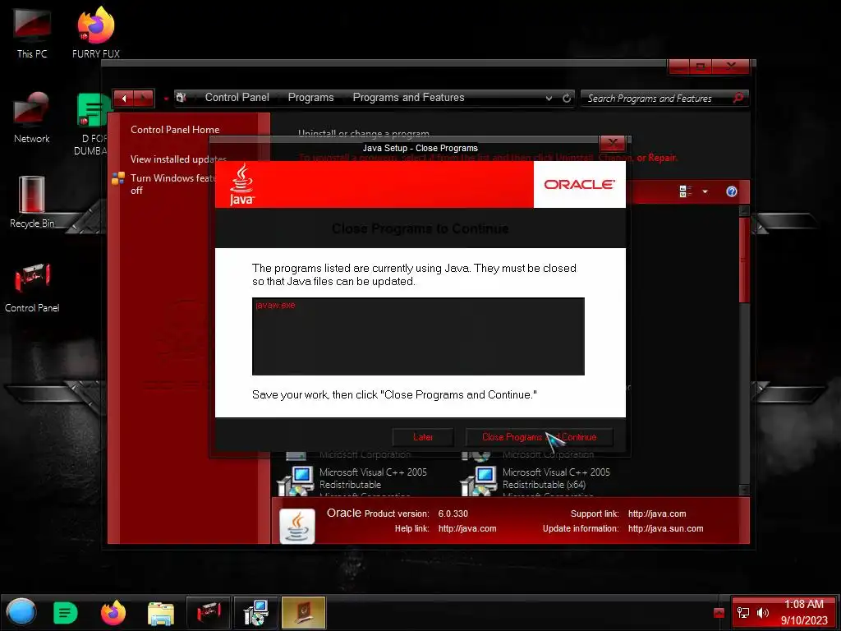Click the volume speaker tray icon
Viewport: 841px width, 631px height.
762,612
